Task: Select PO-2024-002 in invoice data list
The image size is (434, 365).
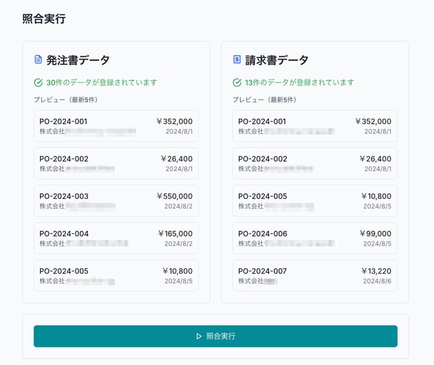Action: click(x=315, y=163)
